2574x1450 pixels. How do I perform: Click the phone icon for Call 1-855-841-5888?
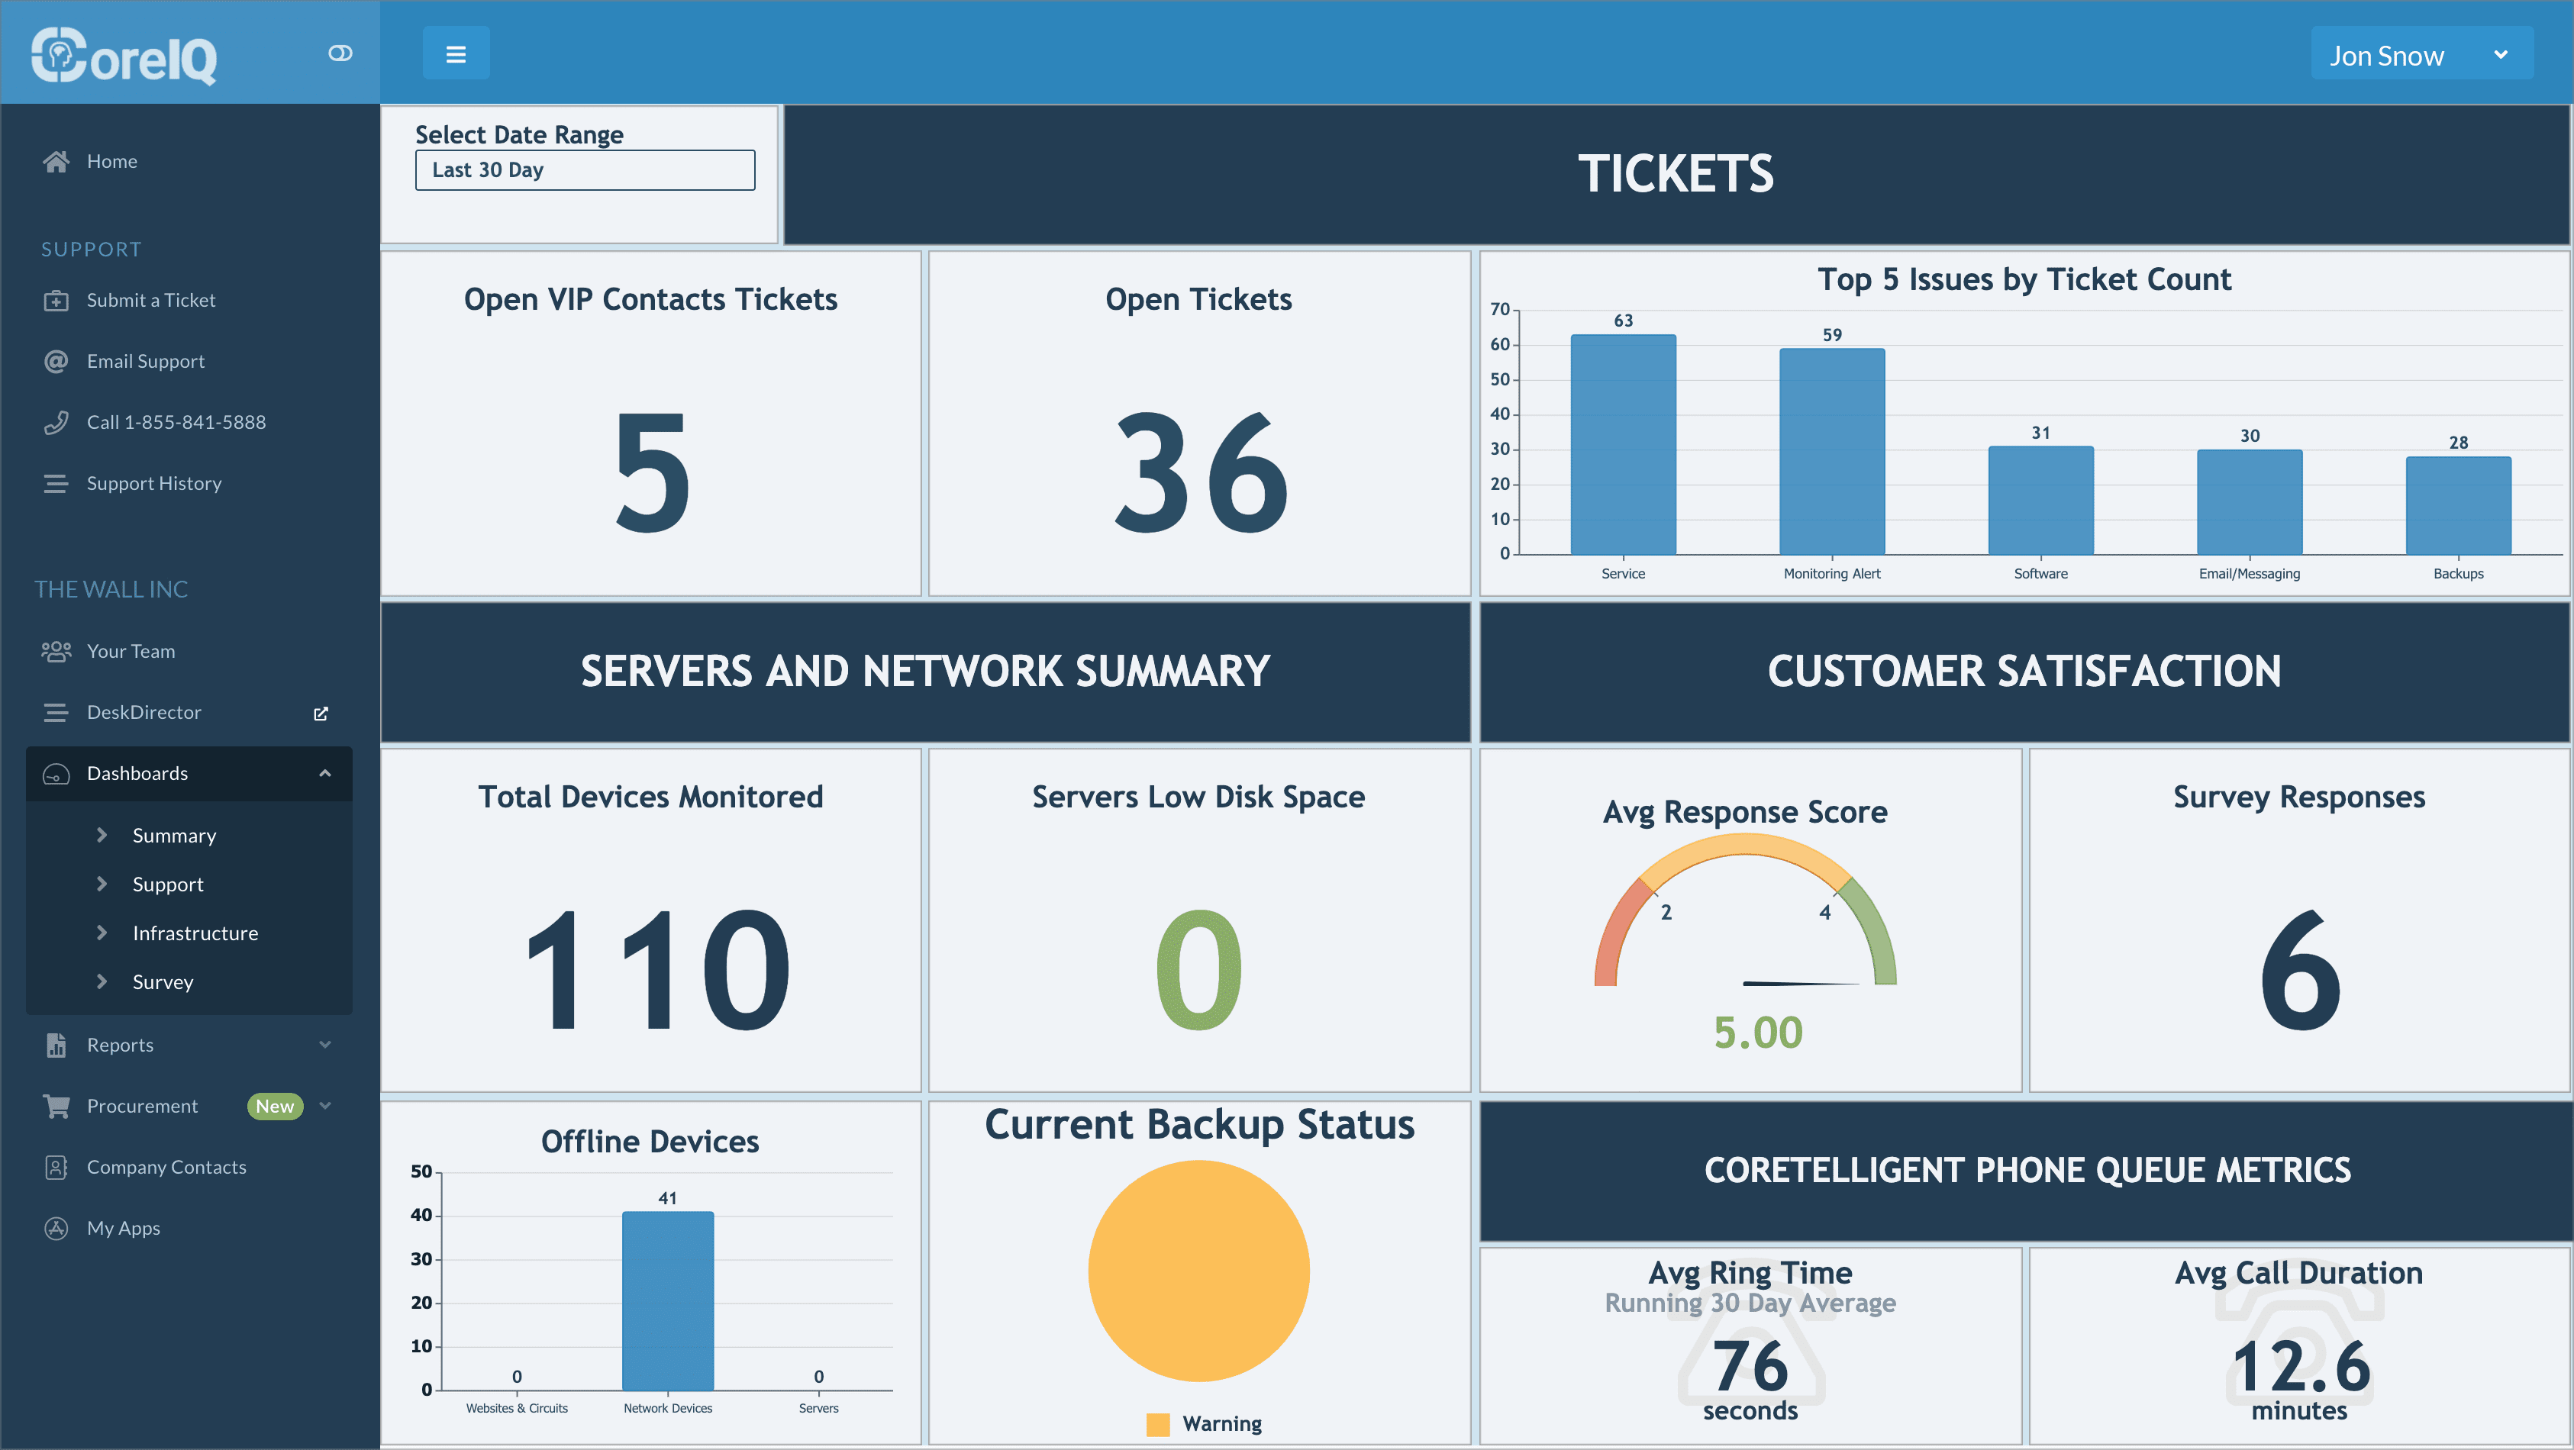(56, 422)
